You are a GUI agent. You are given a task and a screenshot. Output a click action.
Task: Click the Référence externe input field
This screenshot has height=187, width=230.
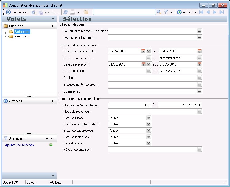coord(152,150)
